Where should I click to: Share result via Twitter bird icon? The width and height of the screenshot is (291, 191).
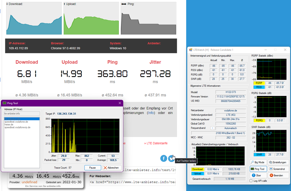pyautogui.click(x=171, y=158)
